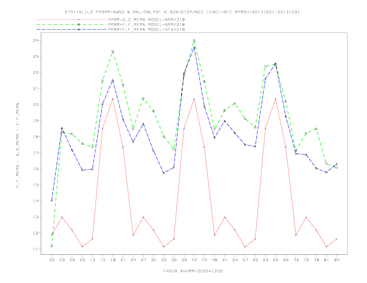Image resolution: width=367 pixels, height=283 pixels.
Task: Click blue triangle data point at hour 33
Action: (x=164, y=173)
